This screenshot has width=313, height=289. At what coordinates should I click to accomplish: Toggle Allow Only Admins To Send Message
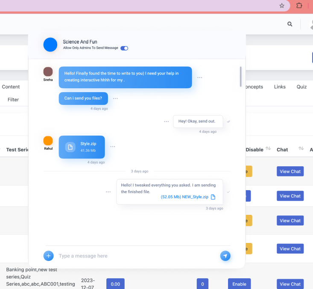(124, 48)
